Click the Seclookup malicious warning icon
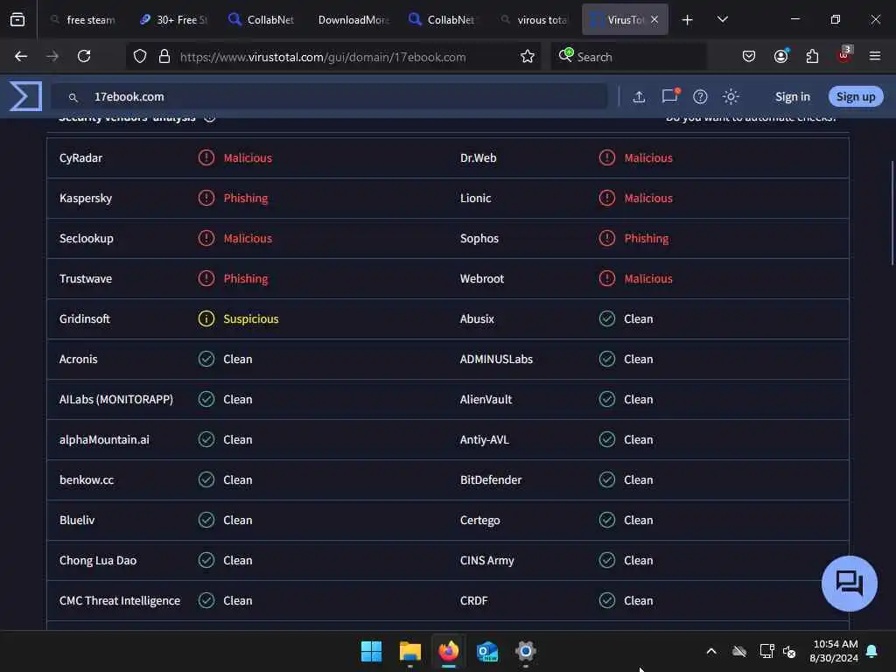The width and height of the screenshot is (896, 672). [x=206, y=238]
